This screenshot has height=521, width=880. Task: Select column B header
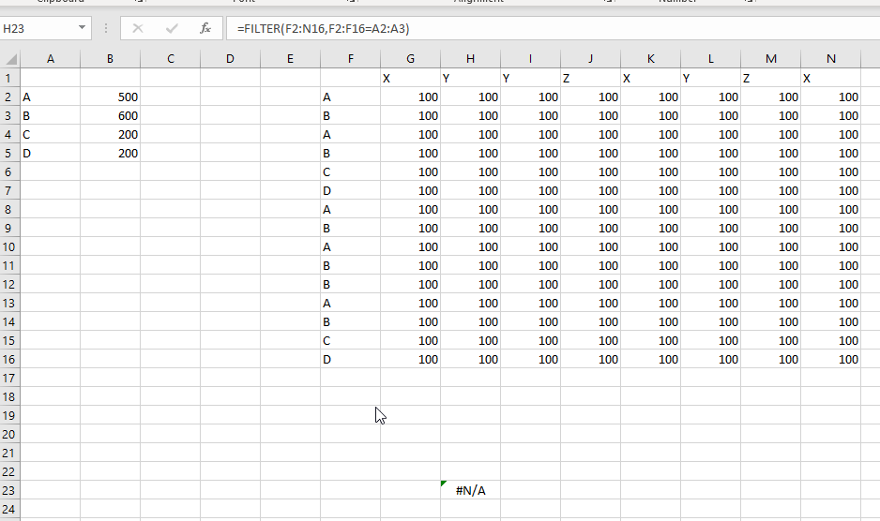[110, 59]
